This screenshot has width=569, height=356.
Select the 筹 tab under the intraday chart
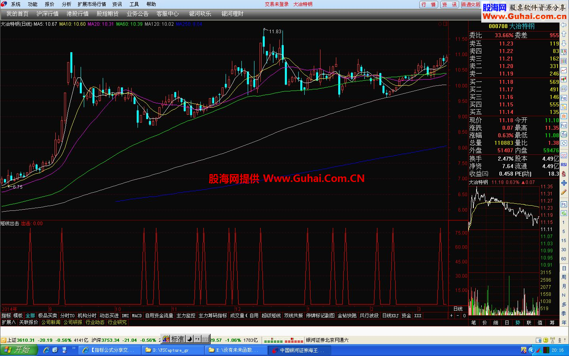coord(552,323)
